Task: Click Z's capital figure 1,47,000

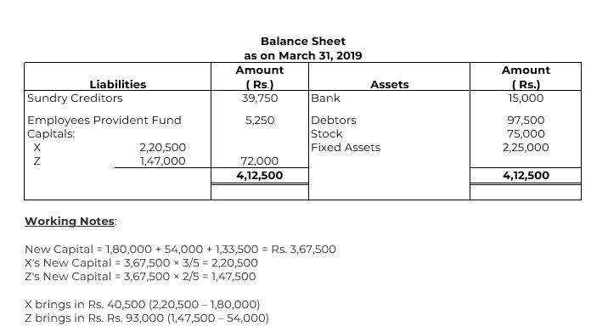Action: (163, 161)
